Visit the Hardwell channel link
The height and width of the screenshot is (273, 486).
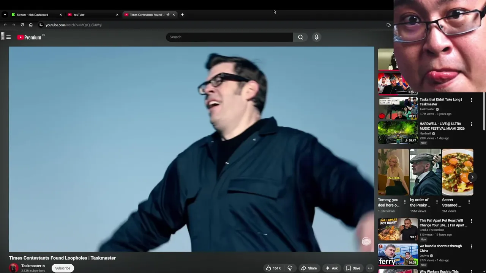pyautogui.click(x=425, y=133)
